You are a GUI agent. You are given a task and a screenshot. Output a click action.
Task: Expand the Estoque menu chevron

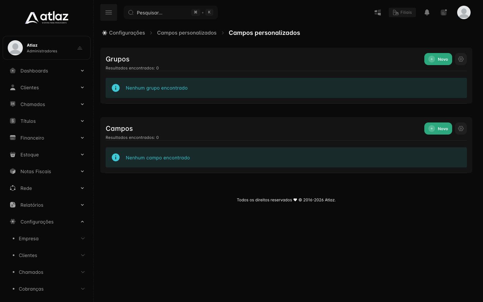tap(82, 154)
